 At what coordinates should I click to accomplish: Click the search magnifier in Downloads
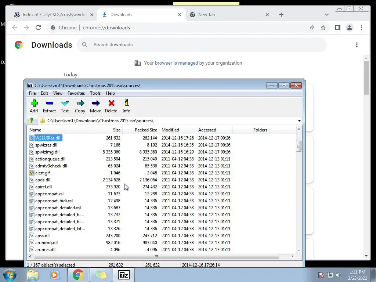click(x=84, y=44)
